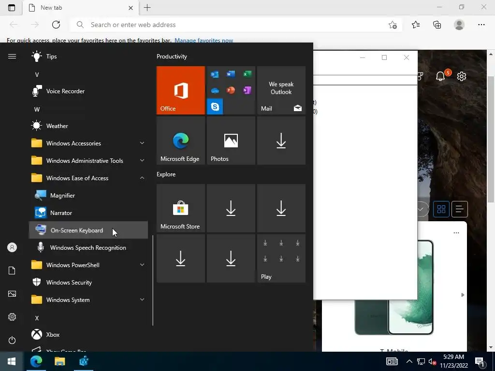
Task: Open the Weather app
Action: [x=88, y=126]
